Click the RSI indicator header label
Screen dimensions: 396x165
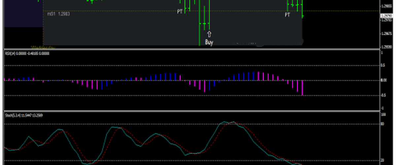point(26,53)
